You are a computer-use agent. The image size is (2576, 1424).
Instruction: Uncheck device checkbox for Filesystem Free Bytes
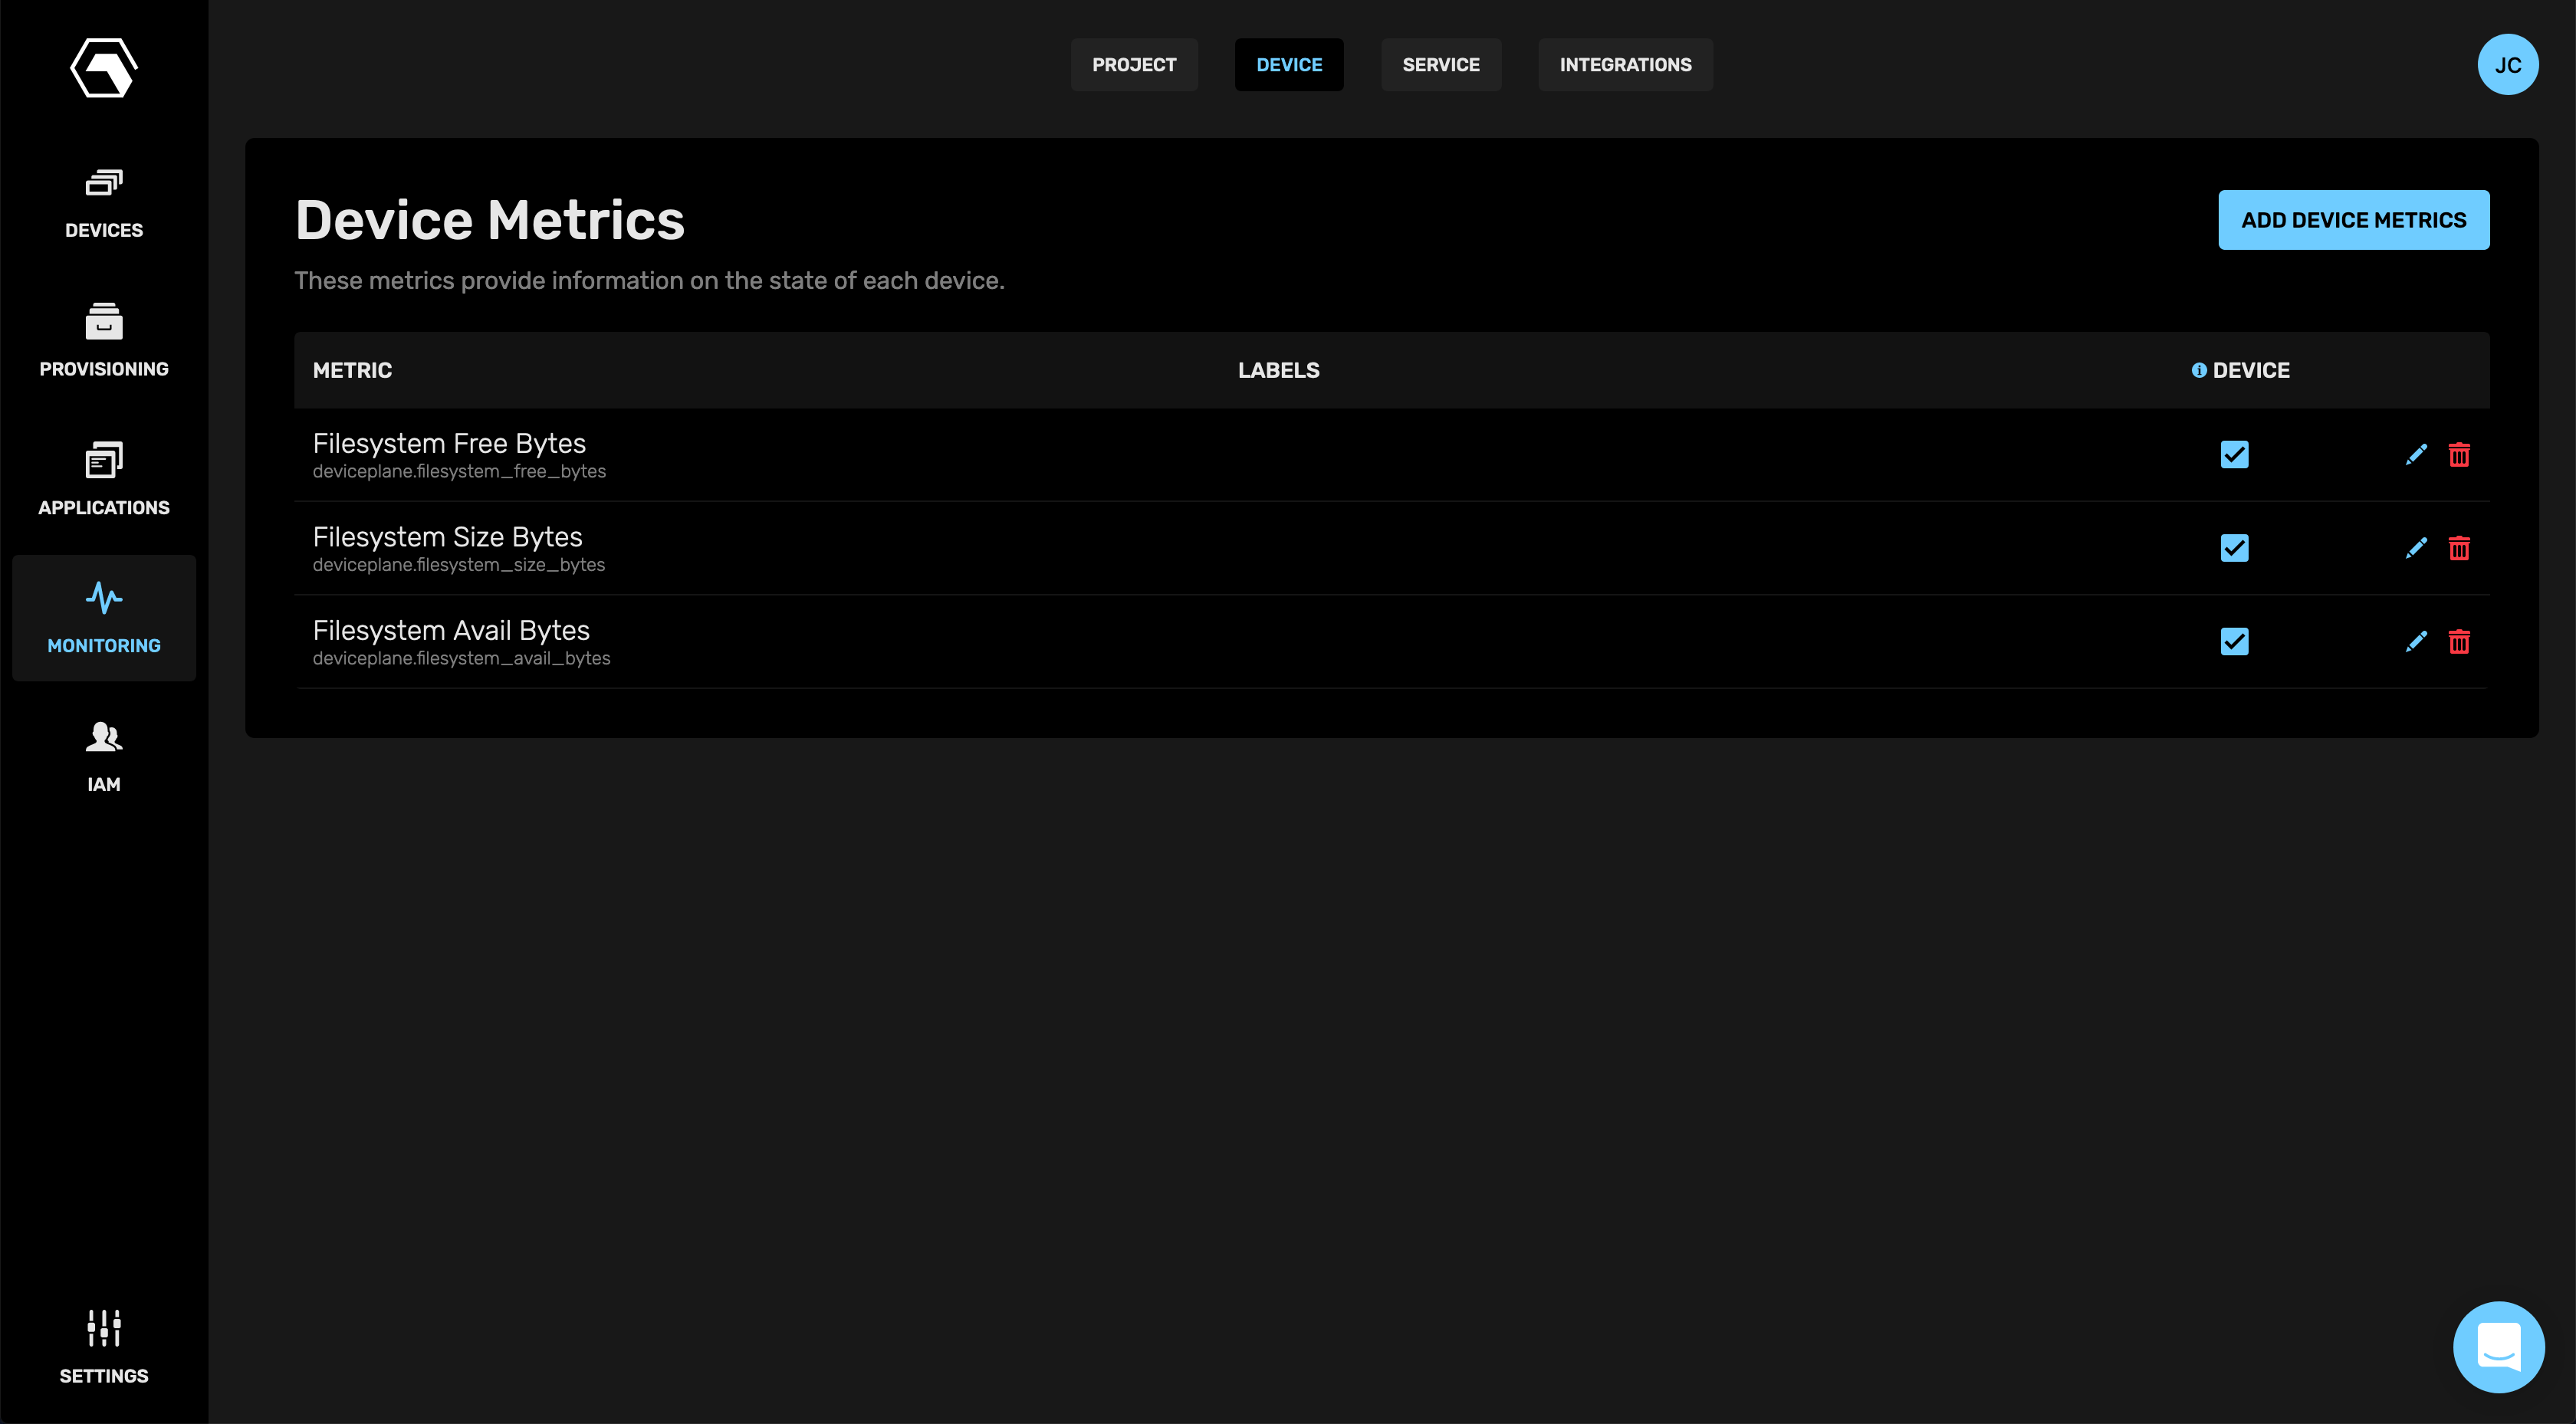coord(2234,455)
